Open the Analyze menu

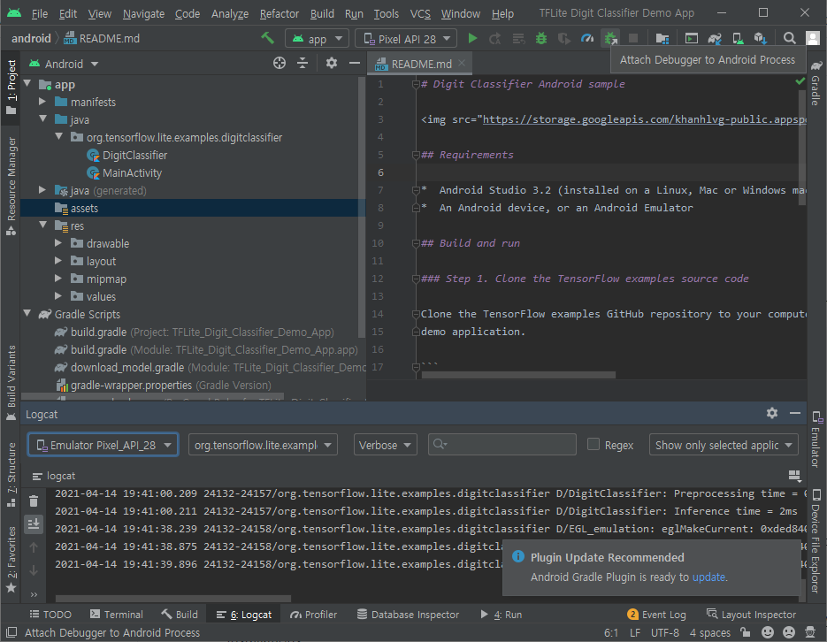click(230, 13)
